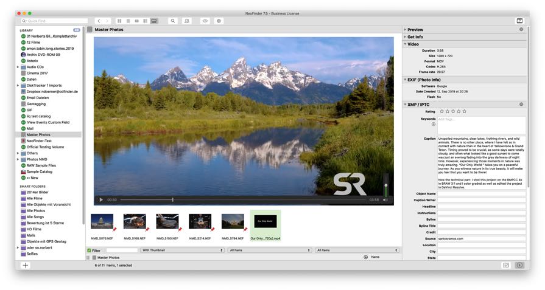Open the gear action toolbar button

[219, 21]
